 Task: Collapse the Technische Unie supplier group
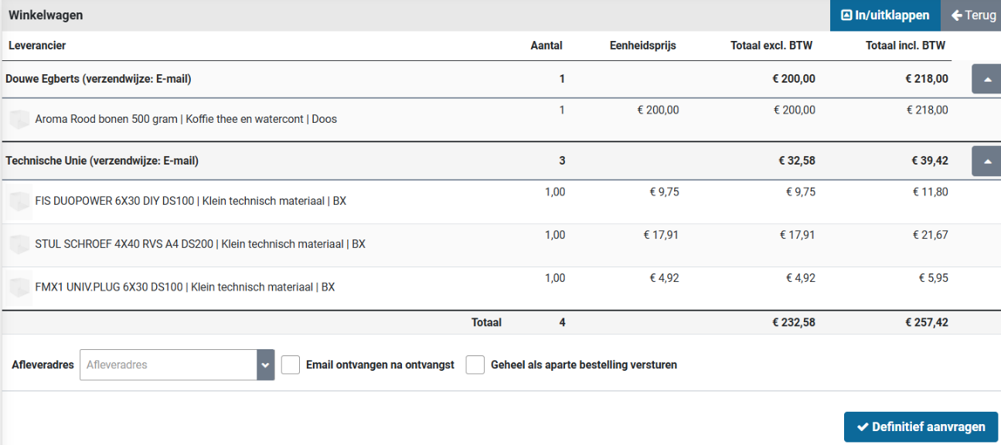[986, 161]
